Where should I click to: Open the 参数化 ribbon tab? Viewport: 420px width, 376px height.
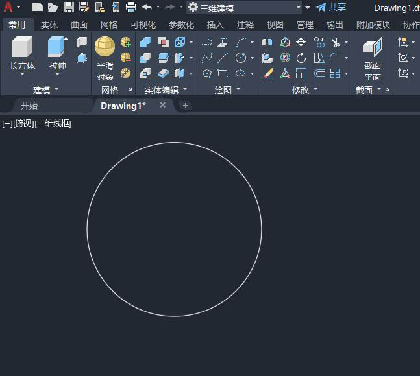pos(181,25)
